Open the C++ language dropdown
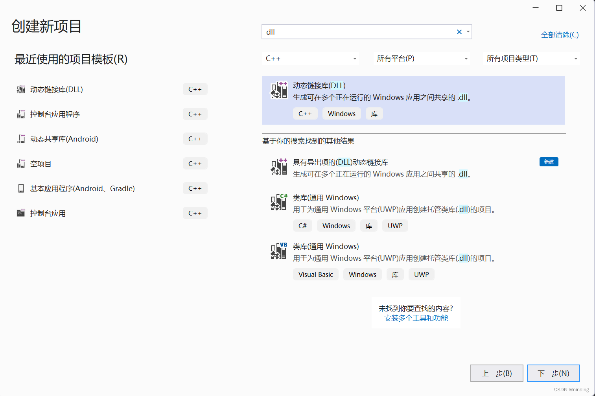This screenshot has width=595, height=396. [x=354, y=58]
